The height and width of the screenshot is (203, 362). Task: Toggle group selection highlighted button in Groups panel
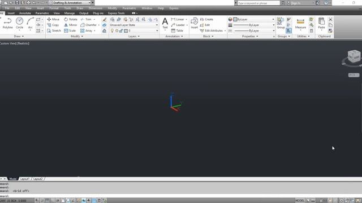click(288, 30)
